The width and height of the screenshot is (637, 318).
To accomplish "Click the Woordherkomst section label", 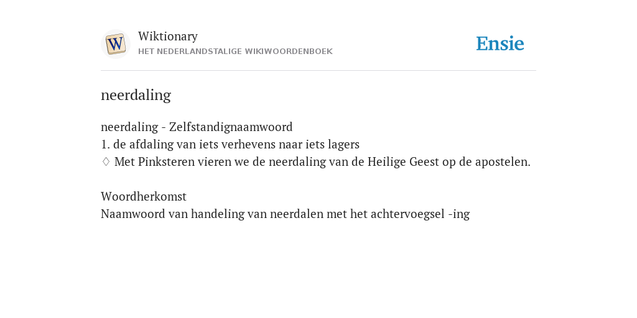I will tap(144, 196).
